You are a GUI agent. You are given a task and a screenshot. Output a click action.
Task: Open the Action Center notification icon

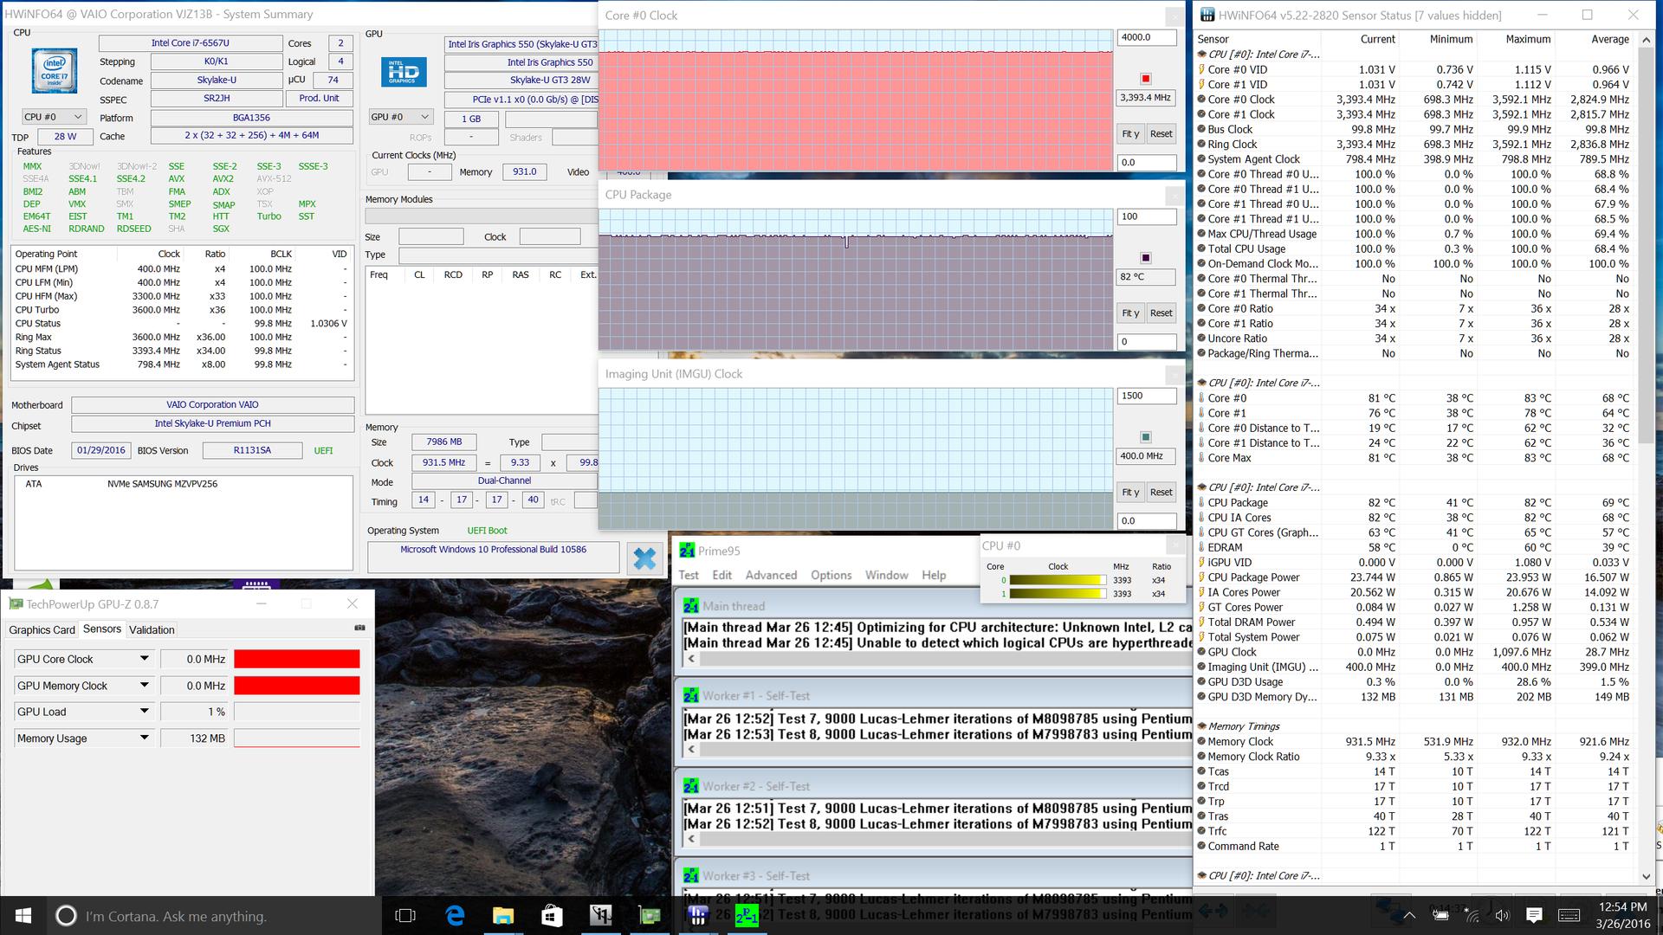[x=1534, y=915]
